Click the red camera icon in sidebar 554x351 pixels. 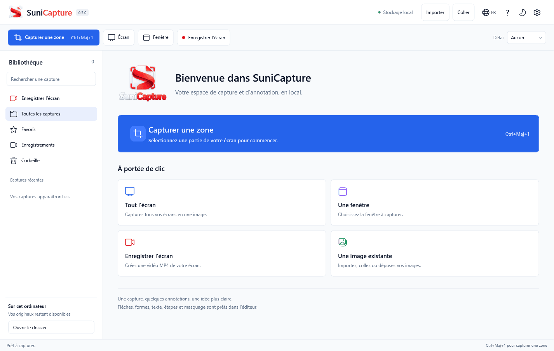(14, 98)
